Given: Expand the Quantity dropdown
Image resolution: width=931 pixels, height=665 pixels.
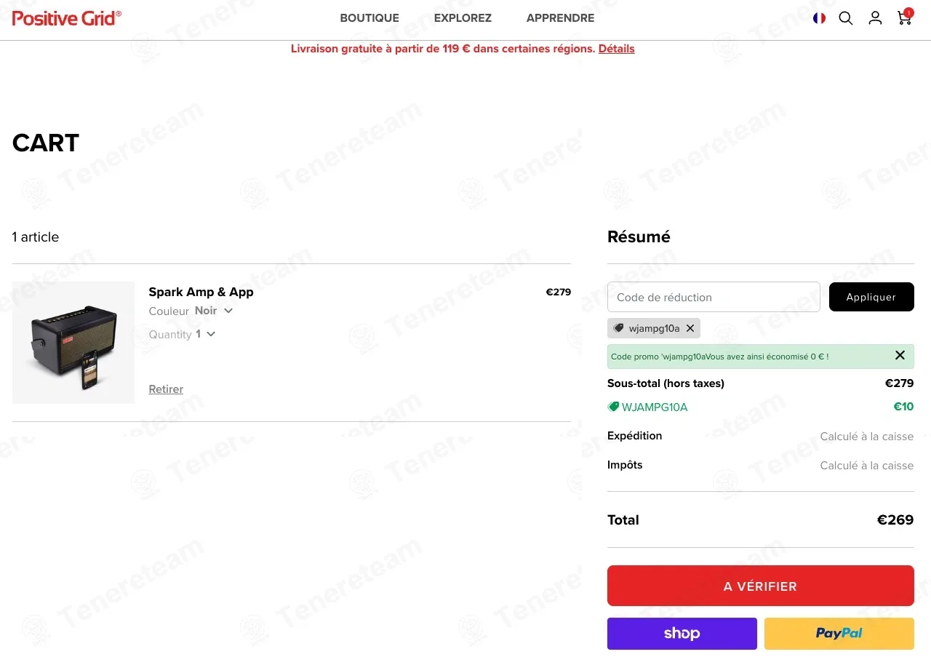Looking at the screenshot, I should click(210, 334).
